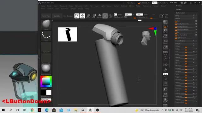Click the Sculptris Pro icon in top shelf
Image resolution: width=202 pixels, height=113 pixels.
pos(110,16)
